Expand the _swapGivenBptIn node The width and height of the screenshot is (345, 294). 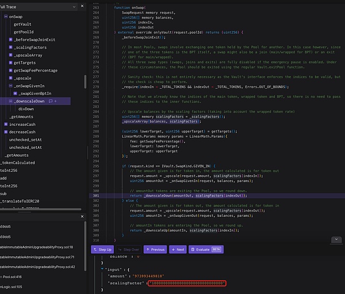pyautogui.click(x=16, y=92)
